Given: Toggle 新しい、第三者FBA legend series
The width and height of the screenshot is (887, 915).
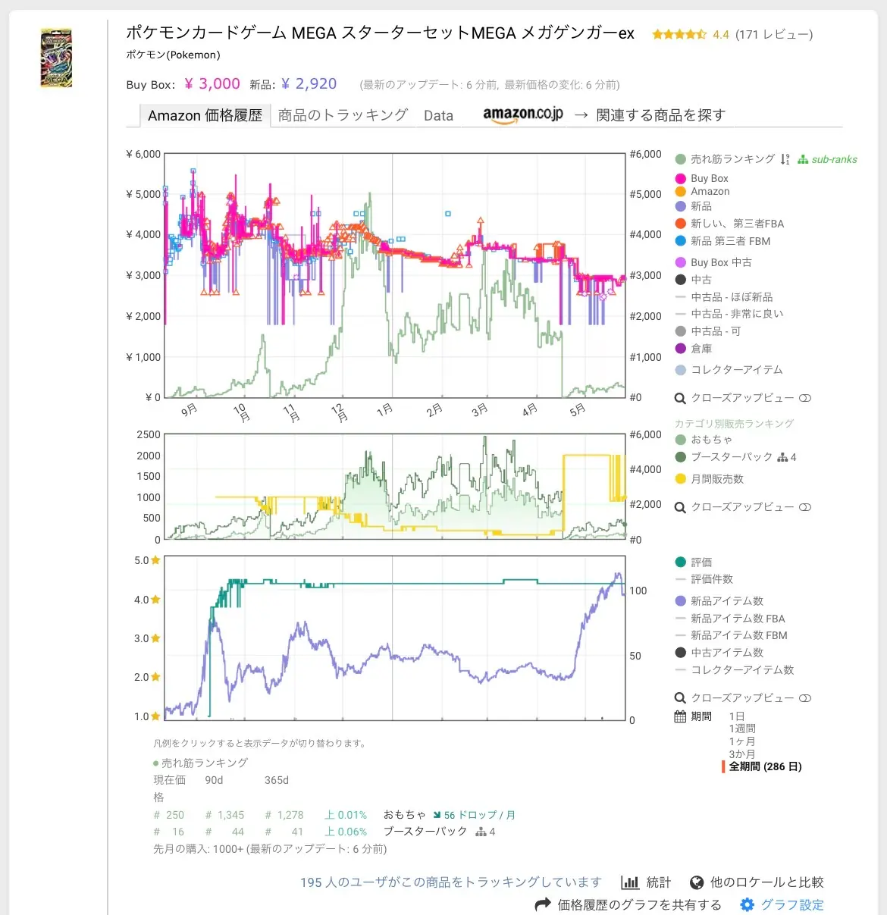Looking at the screenshot, I should tap(729, 224).
